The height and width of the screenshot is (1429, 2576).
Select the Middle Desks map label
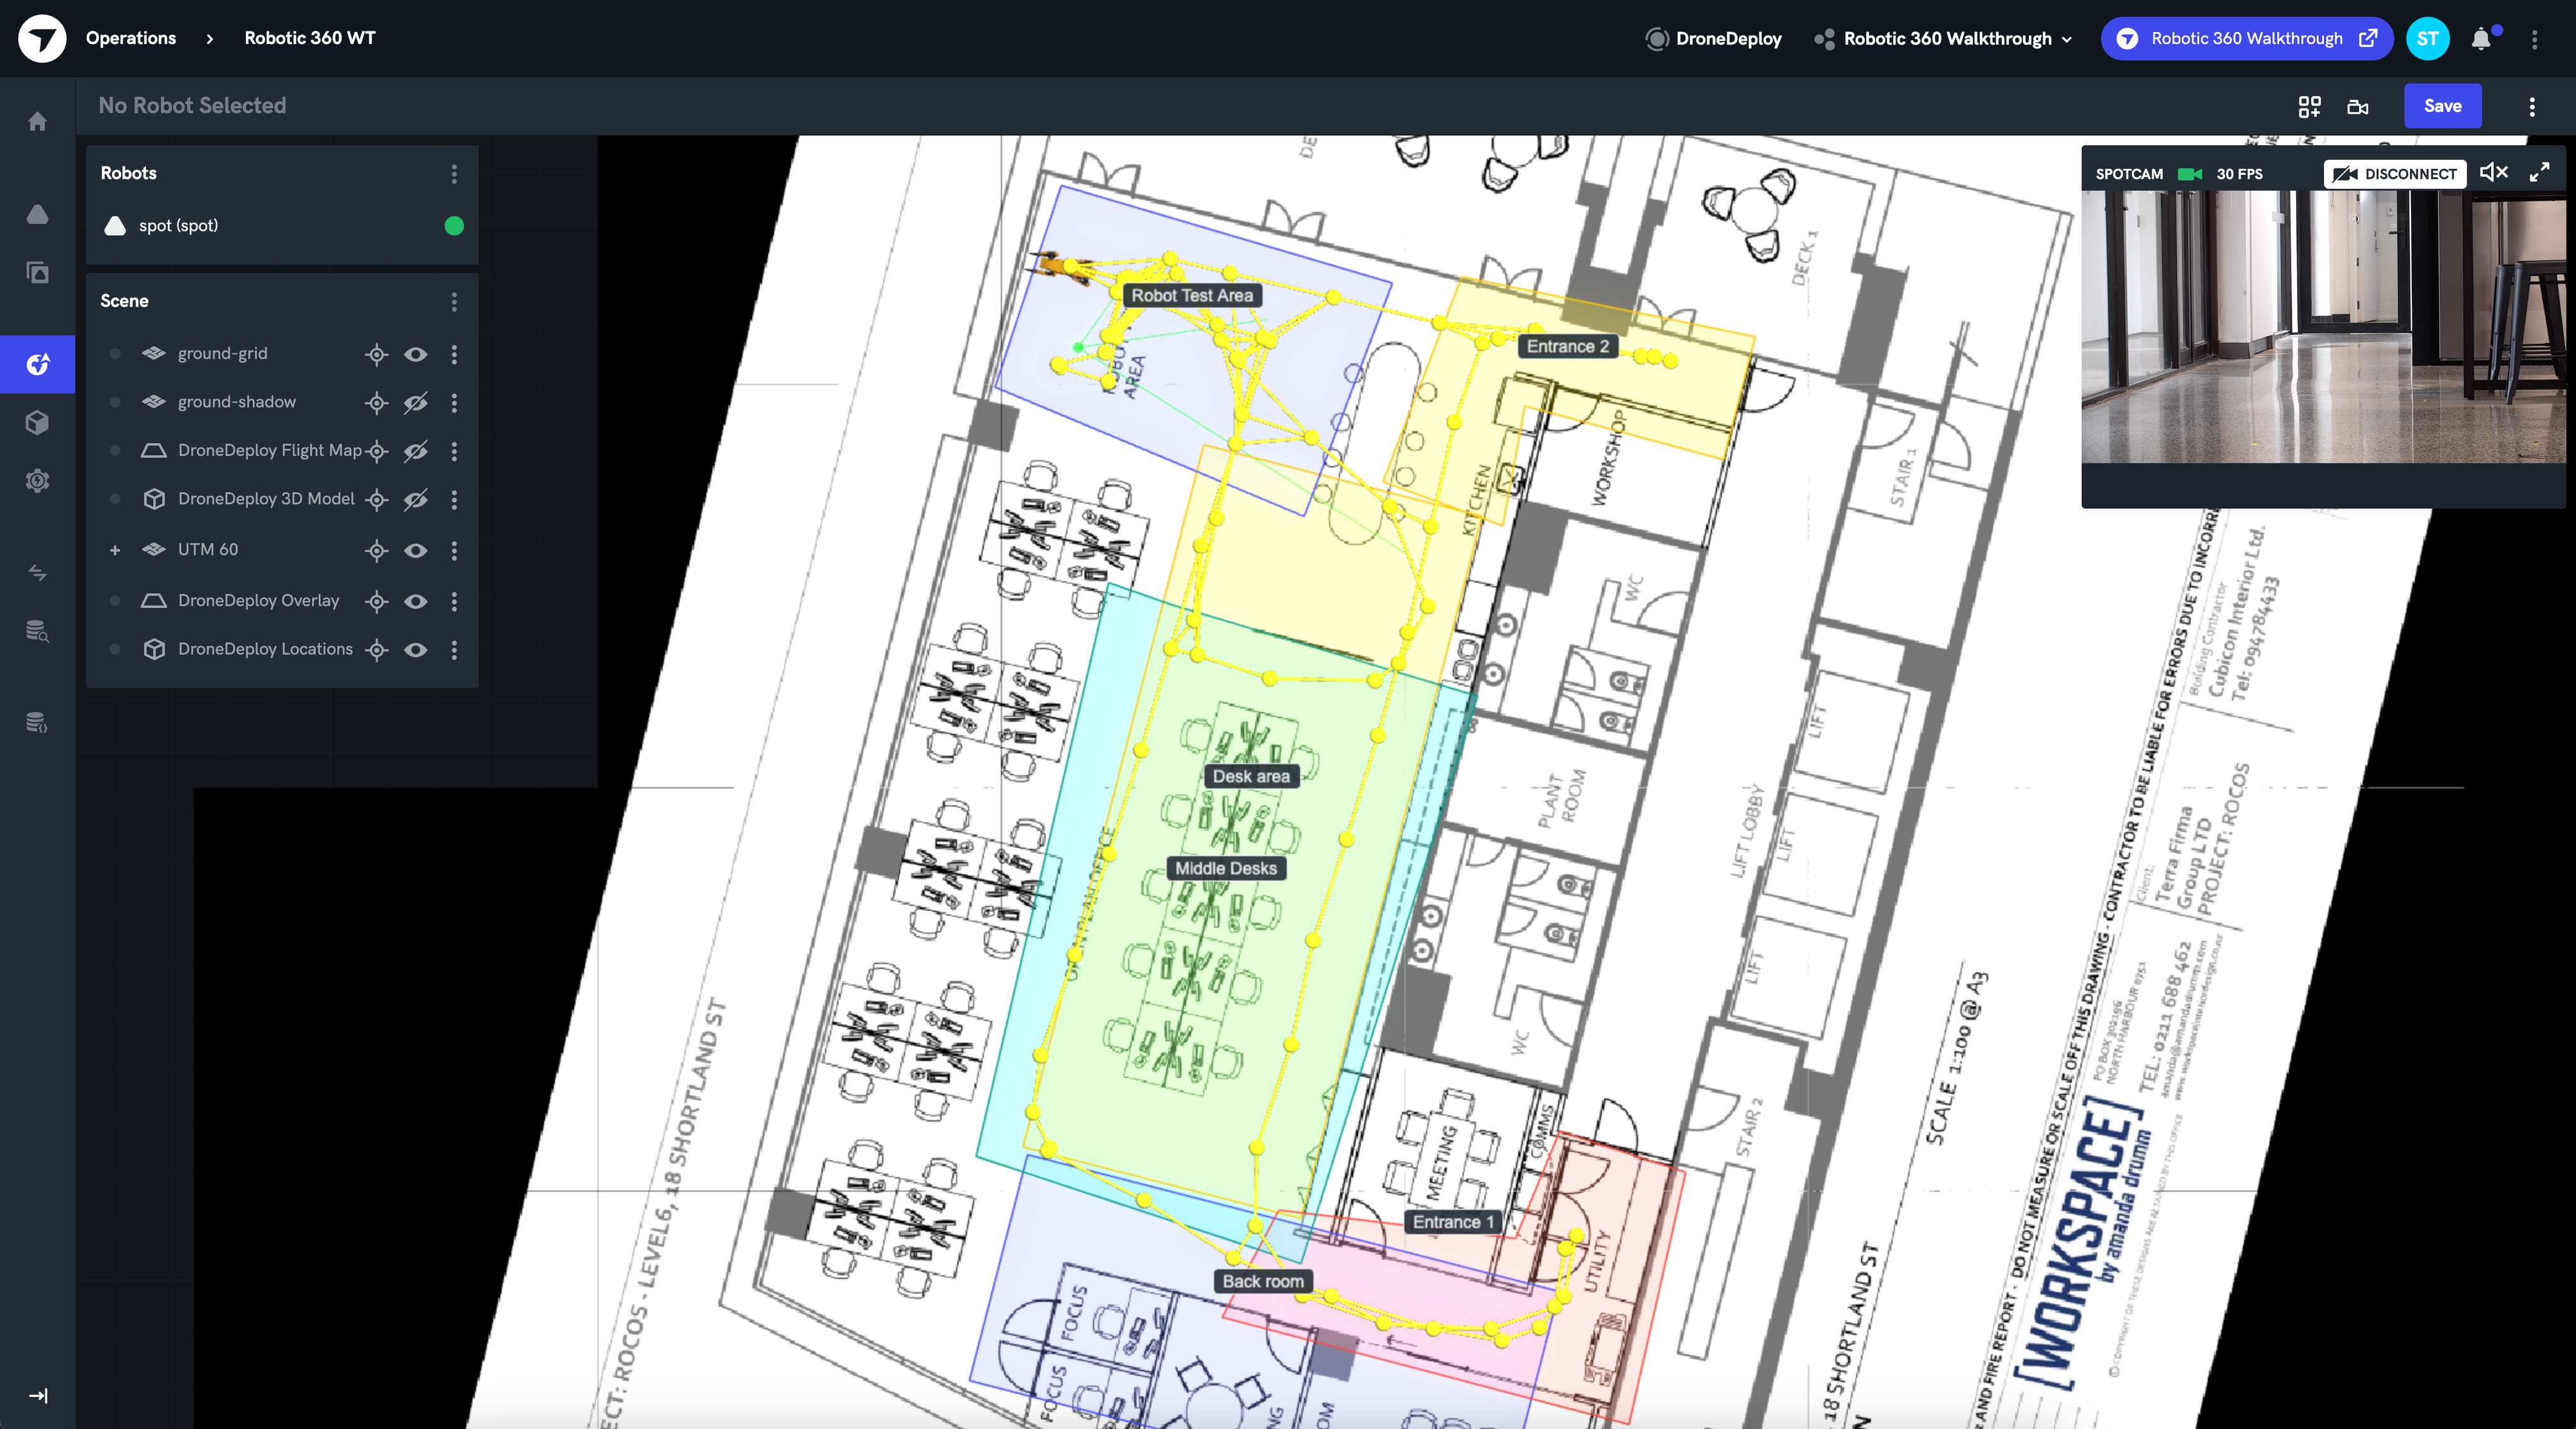(1226, 868)
